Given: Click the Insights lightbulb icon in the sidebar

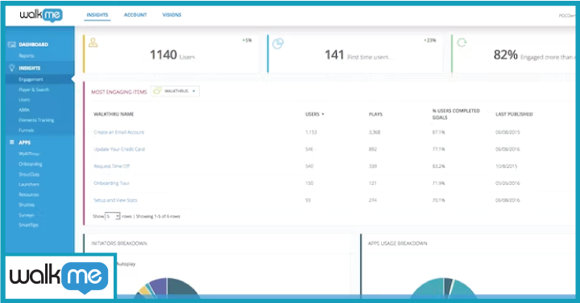Looking at the screenshot, I should [x=12, y=68].
